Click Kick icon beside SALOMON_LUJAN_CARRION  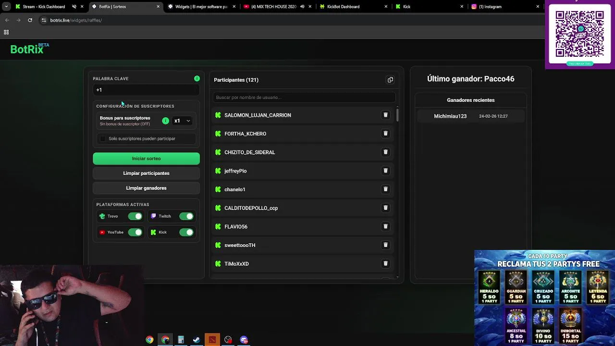[218, 115]
